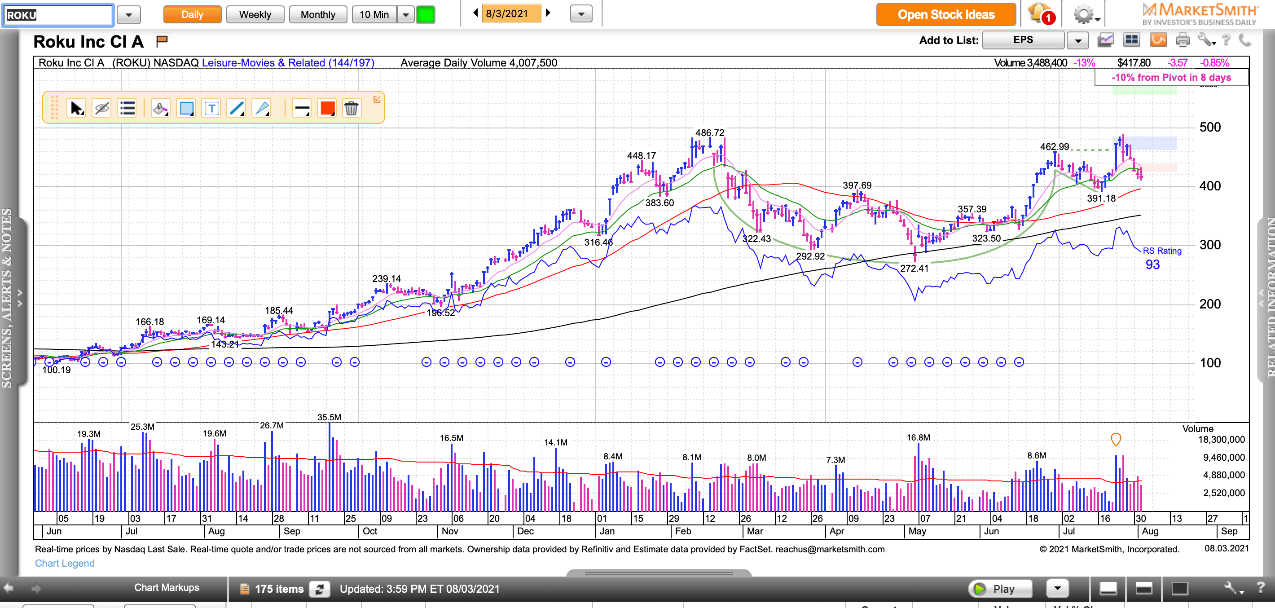The image size is (1275, 608).
Task: Click the symbol input field showing ROKU
Action: (x=58, y=15)
